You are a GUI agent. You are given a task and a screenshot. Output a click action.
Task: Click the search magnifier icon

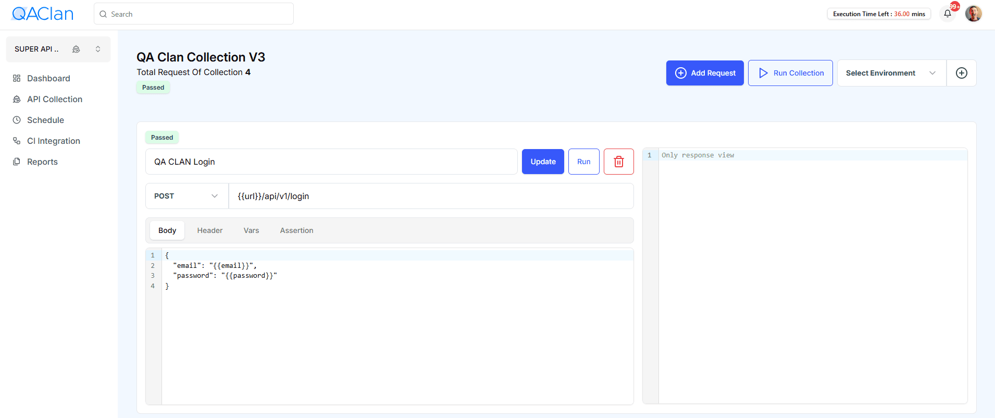(103, 14)
